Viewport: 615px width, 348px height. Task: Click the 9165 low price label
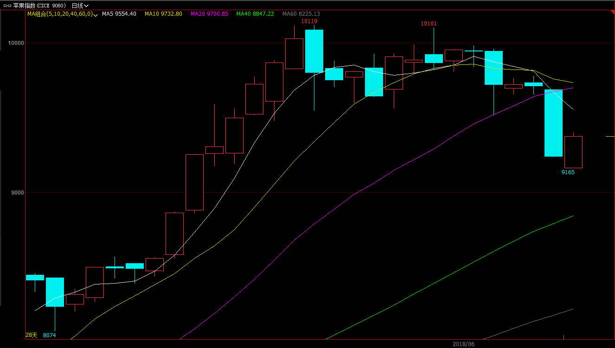pyautogui.click(x=568, y=172)
